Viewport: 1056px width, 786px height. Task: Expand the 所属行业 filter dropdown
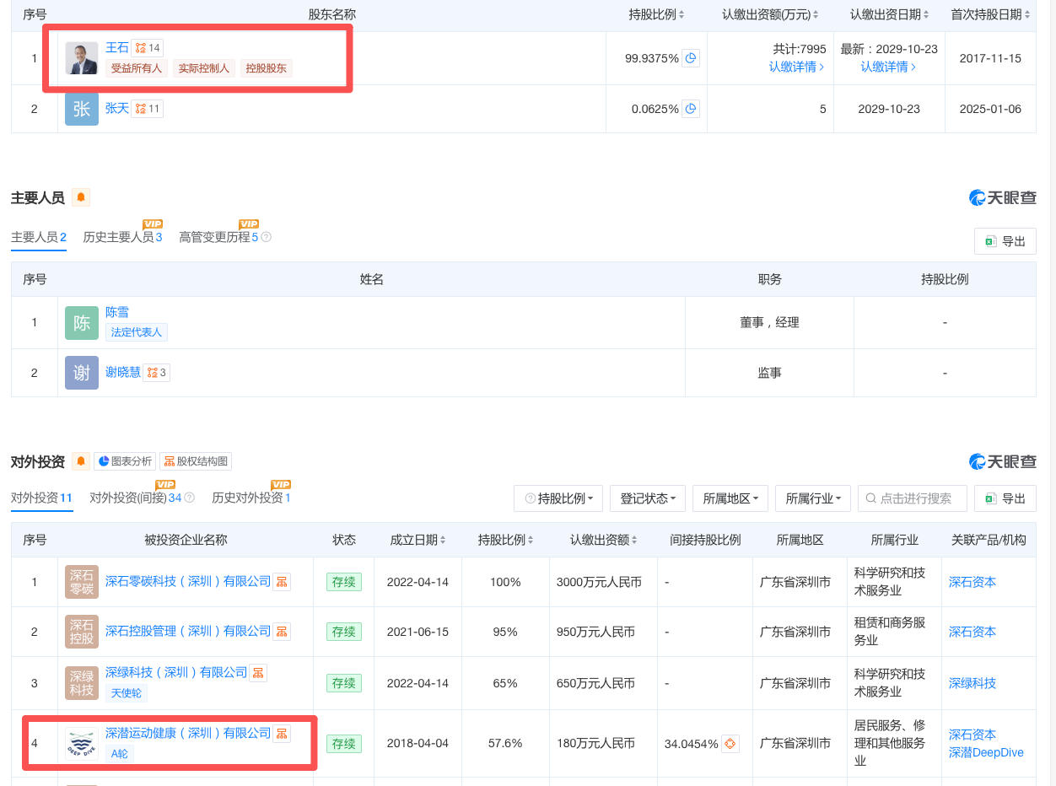[x=813, y=498]
